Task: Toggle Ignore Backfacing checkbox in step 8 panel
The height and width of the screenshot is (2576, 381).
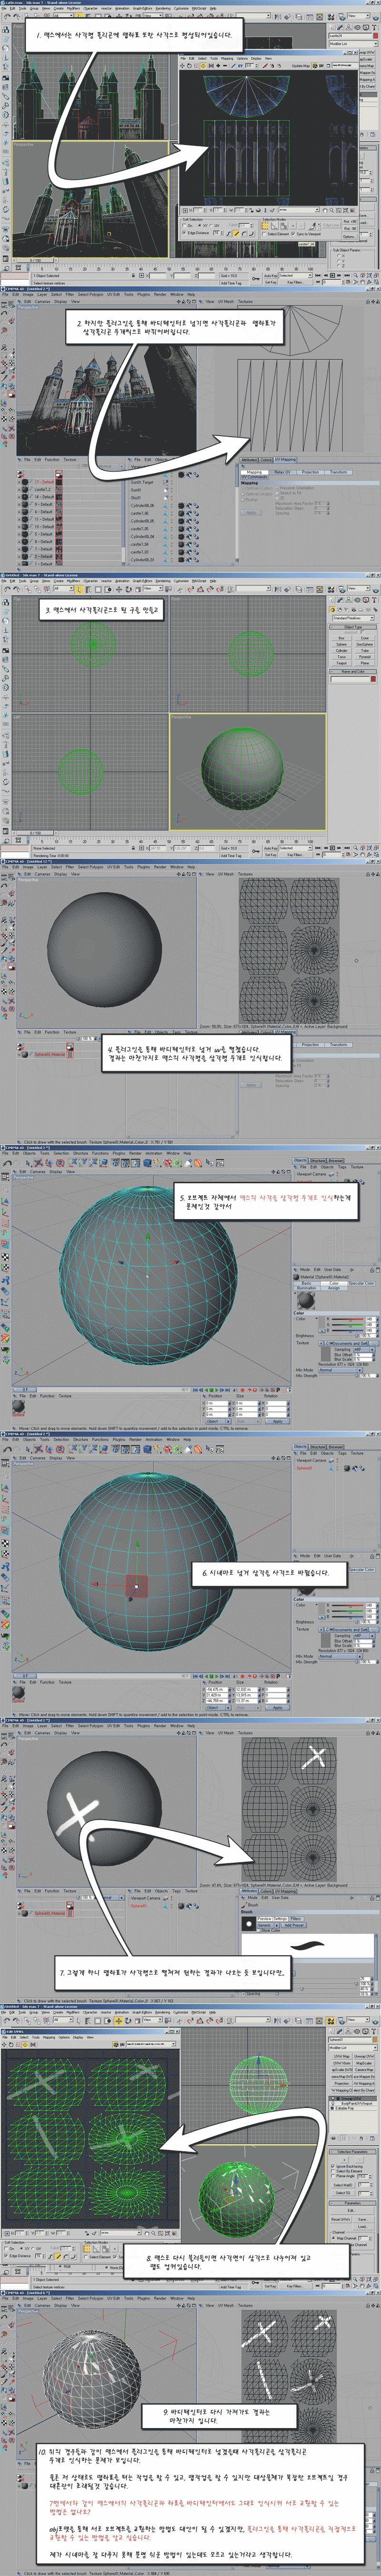Action: 333,2167
